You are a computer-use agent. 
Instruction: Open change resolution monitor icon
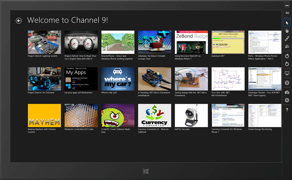point(287,73)
